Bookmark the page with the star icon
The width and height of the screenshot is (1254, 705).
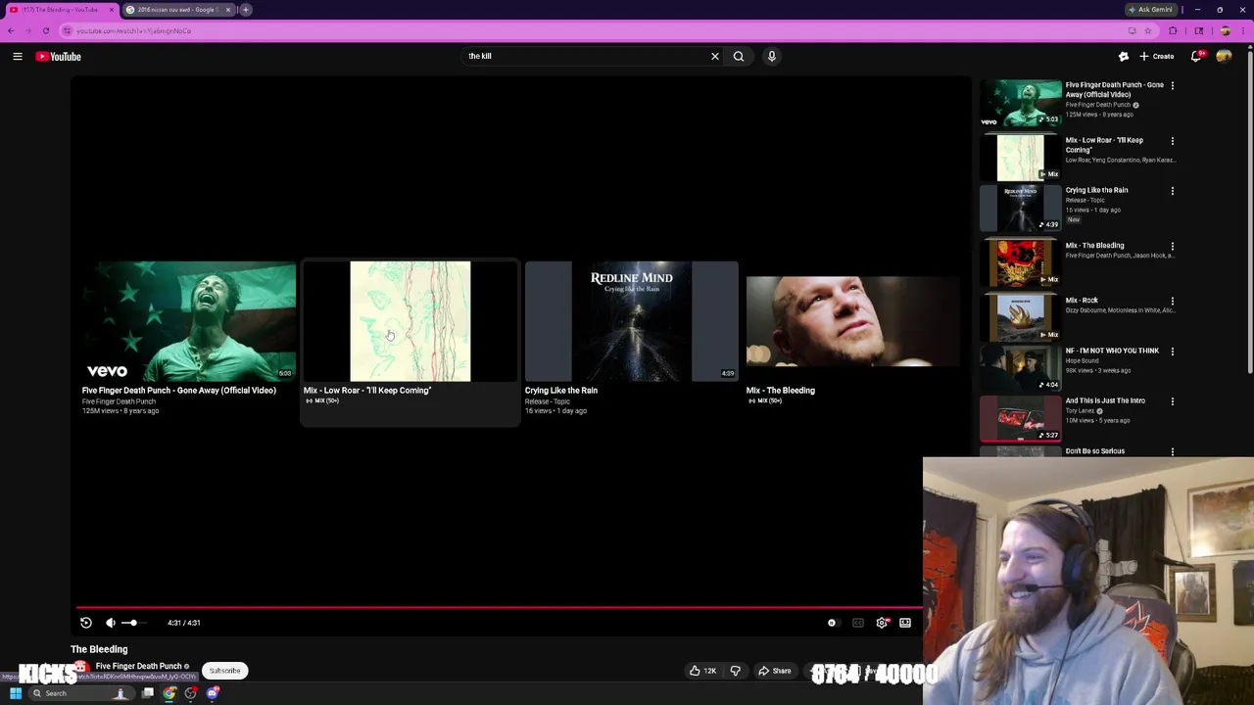point(1147,30)
